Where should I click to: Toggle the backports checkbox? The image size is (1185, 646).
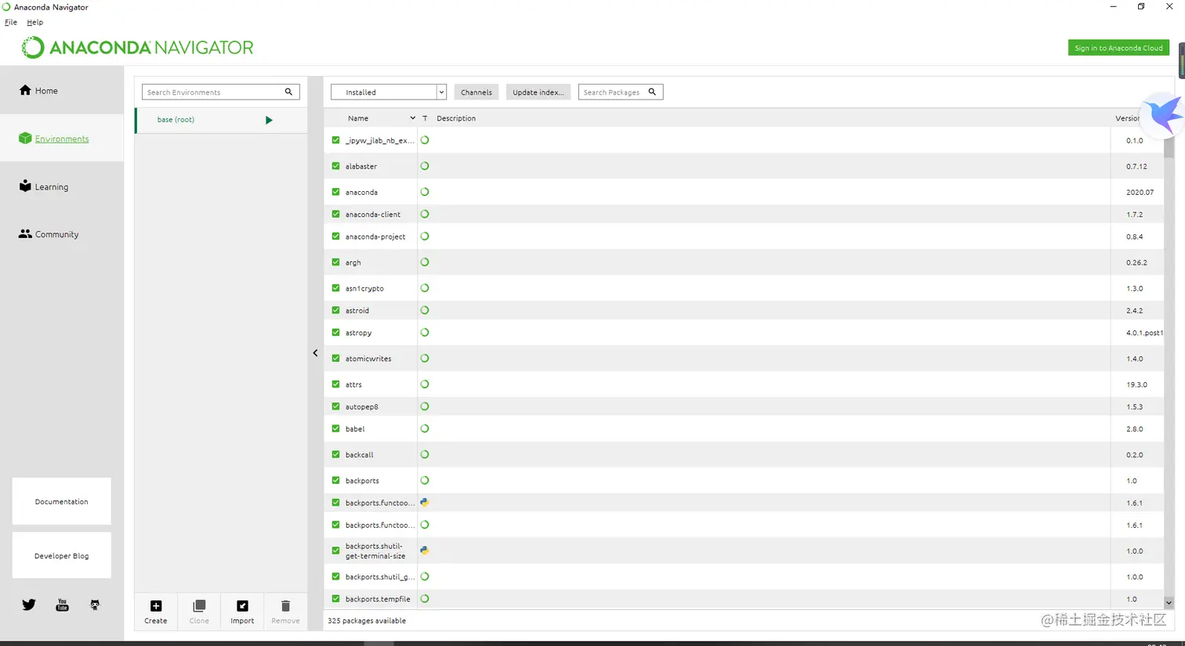pyautogui.click(x=336, y=481)
